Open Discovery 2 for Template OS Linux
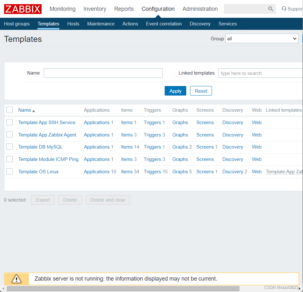 point(233,172)
